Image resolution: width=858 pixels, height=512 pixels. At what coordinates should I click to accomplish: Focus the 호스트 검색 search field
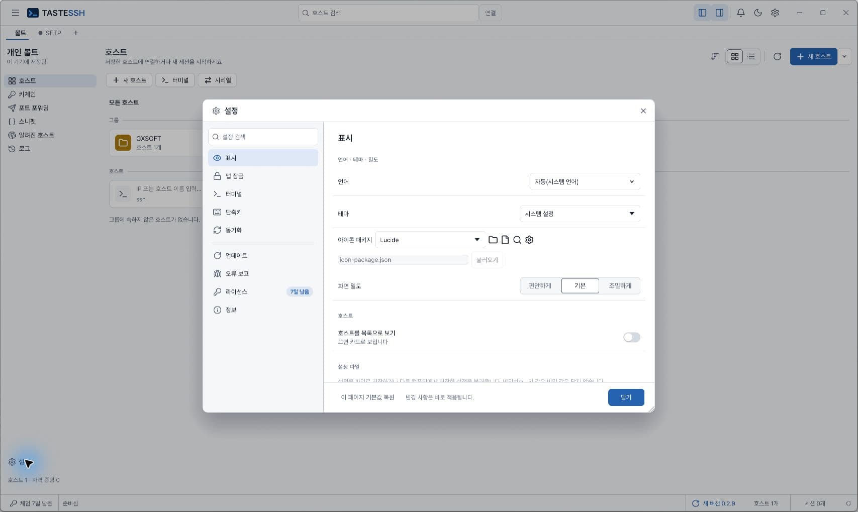pyautogui.click(x=388, y=13)
